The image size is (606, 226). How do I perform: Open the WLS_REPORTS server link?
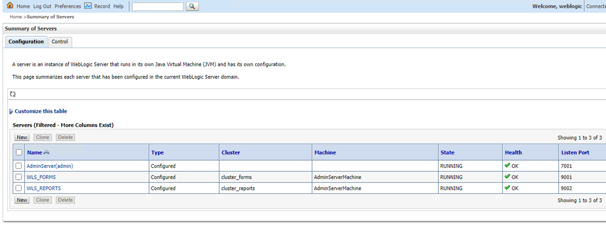click(x=44, y=189)
